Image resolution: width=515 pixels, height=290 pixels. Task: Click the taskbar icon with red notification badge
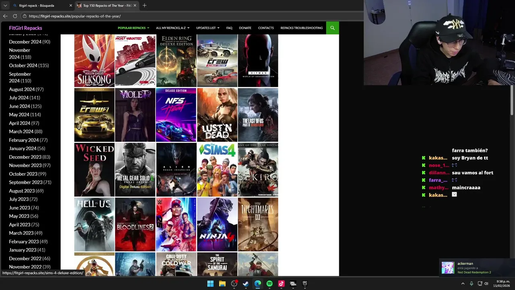click(x=234, y=284)
